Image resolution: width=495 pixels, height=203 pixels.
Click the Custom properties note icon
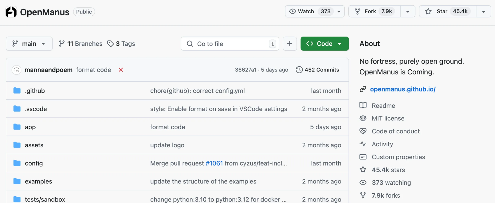click(363, 157)
